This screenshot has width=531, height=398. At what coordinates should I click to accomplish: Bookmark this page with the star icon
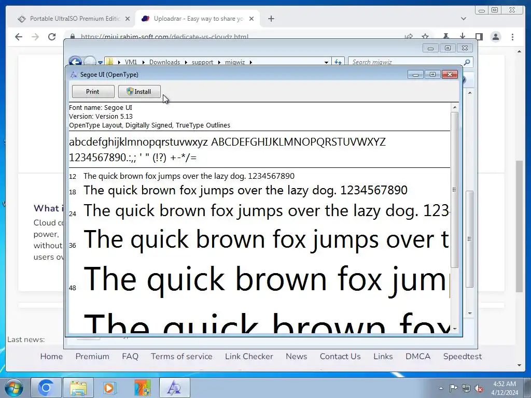pos(425,36)
